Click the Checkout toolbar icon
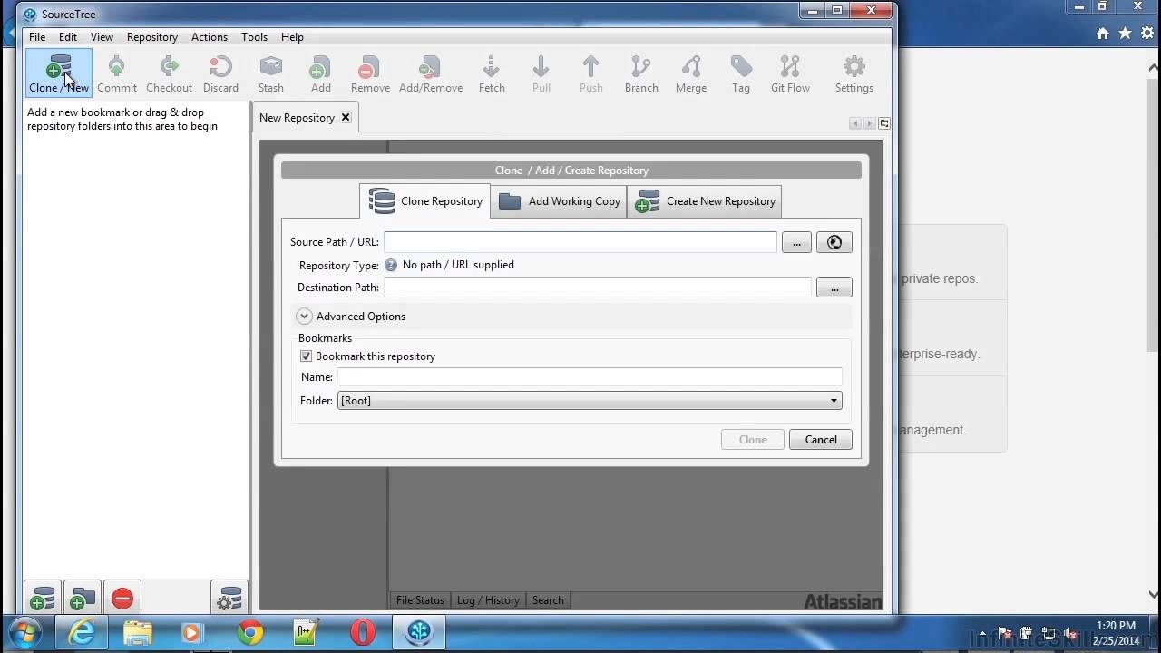This screenshot has width=1161, height=653. click(x=169, y=73)
